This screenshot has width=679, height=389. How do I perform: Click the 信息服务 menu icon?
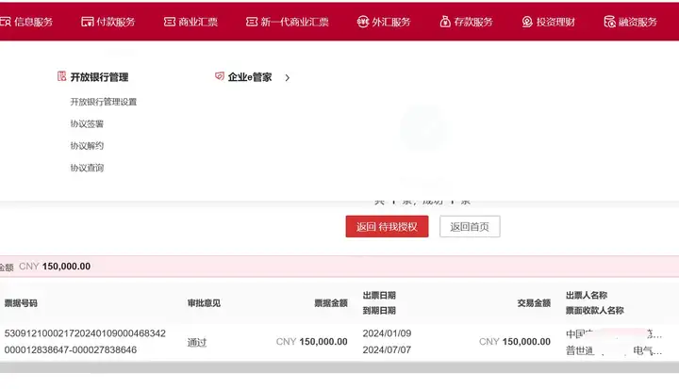tap(6, 22)
